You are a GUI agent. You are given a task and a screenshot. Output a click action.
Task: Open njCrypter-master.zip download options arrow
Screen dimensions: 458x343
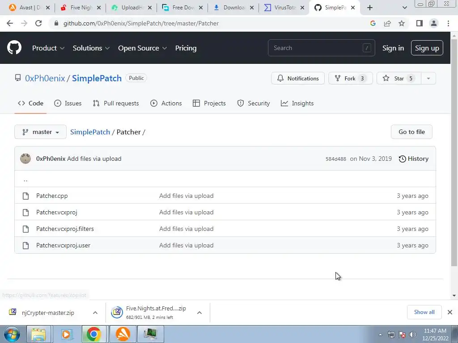95,312
